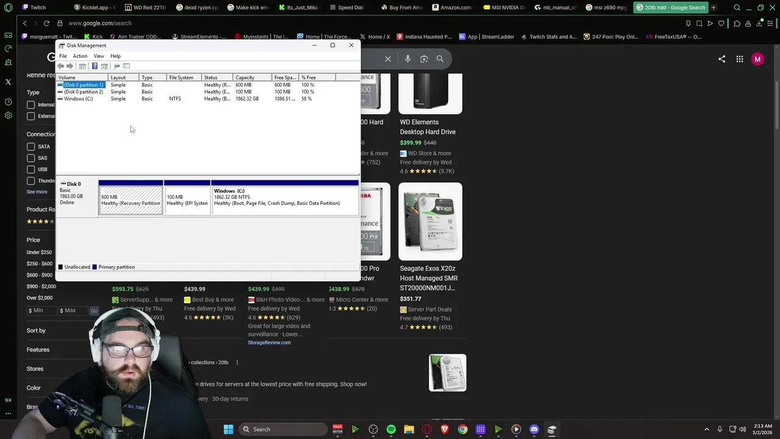Viewport: 780px width, 439px height.
Task: Click Google voice search microphone icon
Action: [x=408, y=59]
